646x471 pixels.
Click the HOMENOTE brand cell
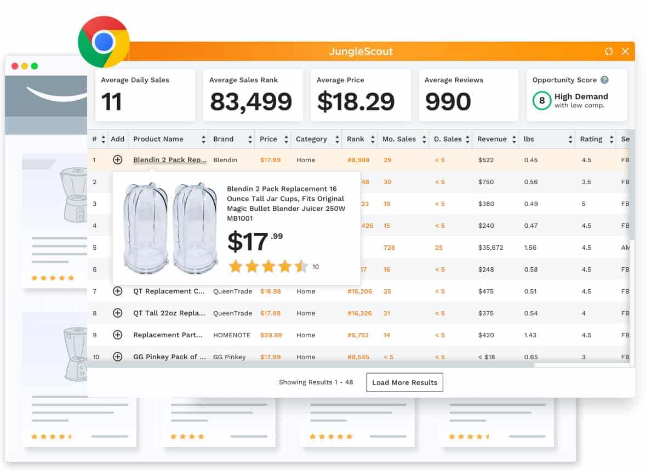click(x=232, y=335)
